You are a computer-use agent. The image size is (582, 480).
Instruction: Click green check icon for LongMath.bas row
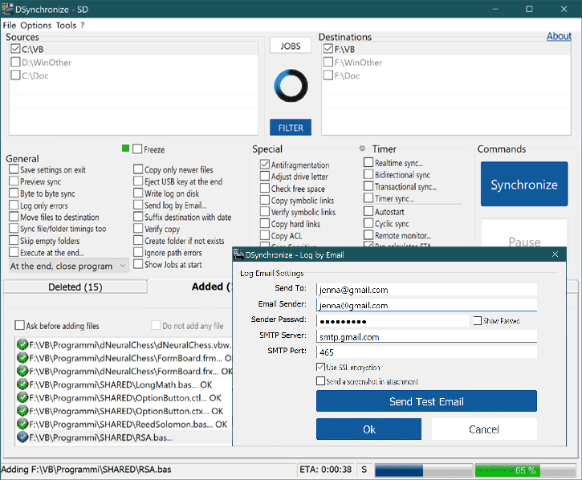(22, 384)
